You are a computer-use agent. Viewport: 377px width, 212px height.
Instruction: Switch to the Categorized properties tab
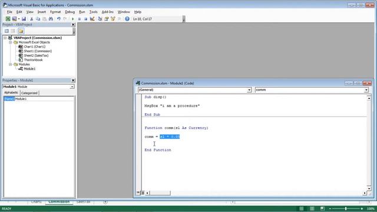pos(29,93)
